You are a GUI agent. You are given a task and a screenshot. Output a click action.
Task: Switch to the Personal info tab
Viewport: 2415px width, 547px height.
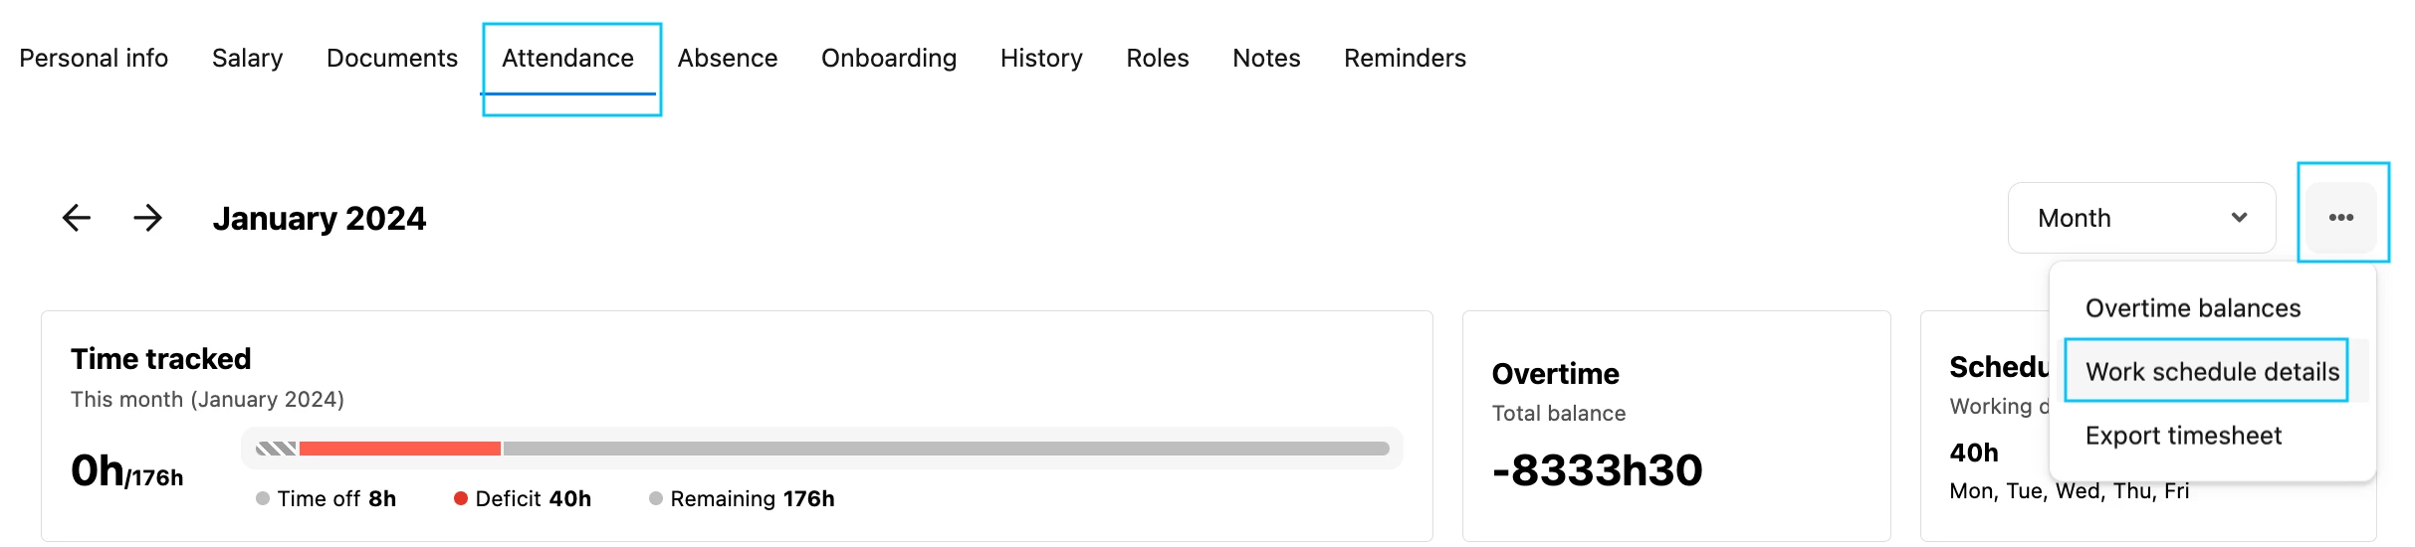tap(94, 58)
